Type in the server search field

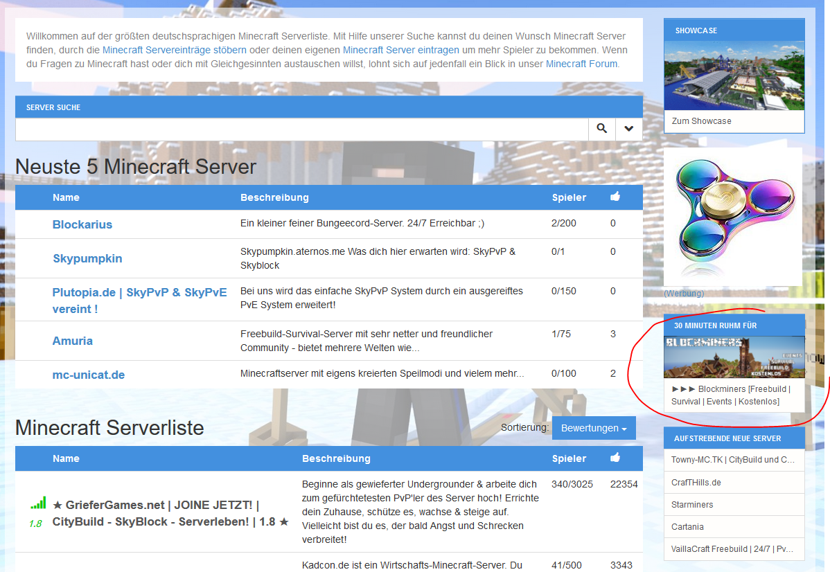coord(301,129)
